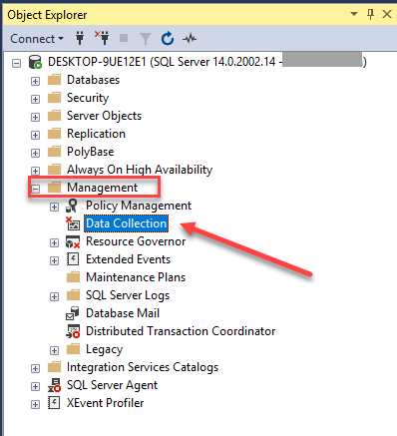Expand the Policy Management node
Screen dimensions: 397x436
pos(54,207)
